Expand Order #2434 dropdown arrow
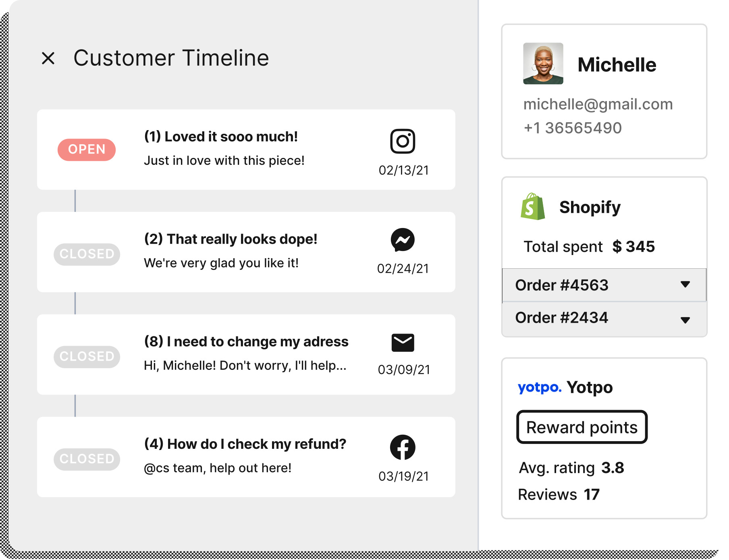 [685, 320]
